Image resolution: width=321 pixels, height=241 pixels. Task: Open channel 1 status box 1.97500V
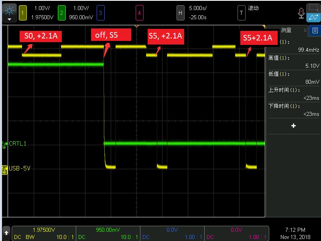[x=44, y=233]
